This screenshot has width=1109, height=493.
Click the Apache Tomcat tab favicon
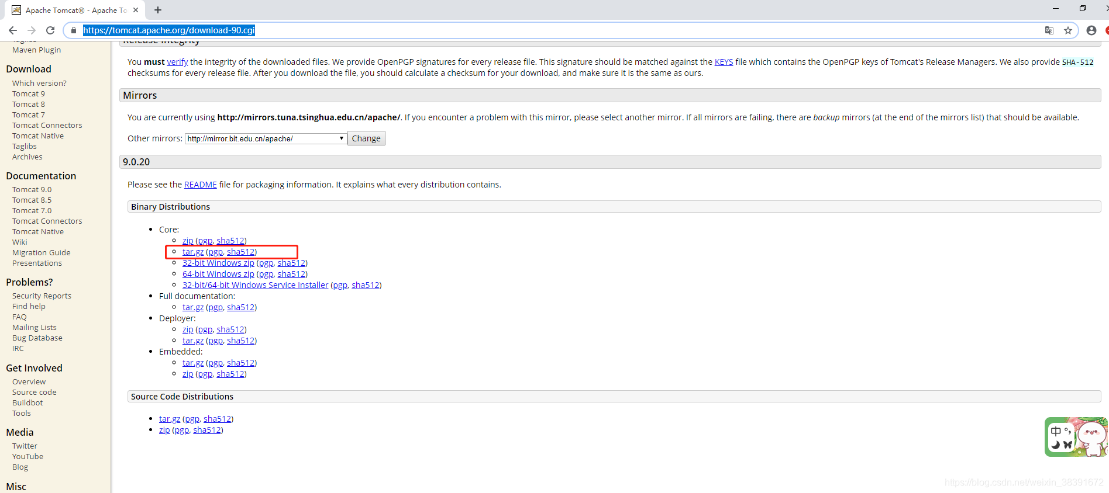click(x=16, y=10)
